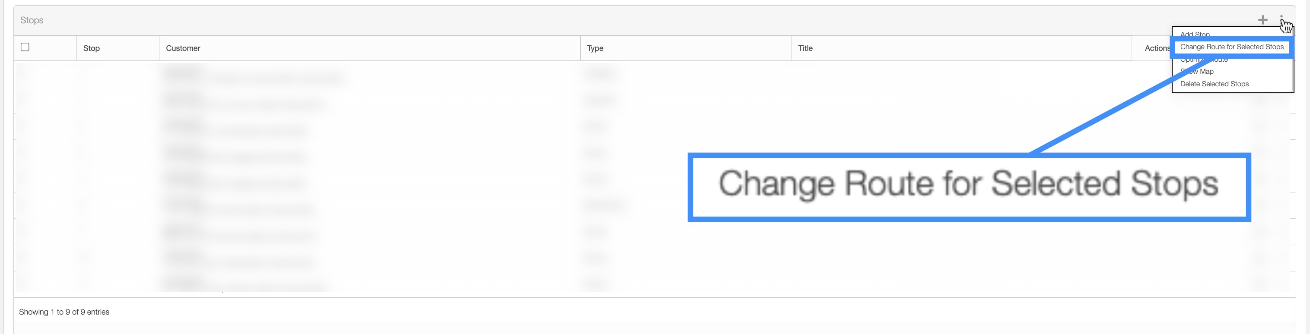
Task: Select small Change Route menu entry in dropdown
Action: [1231, 47]
